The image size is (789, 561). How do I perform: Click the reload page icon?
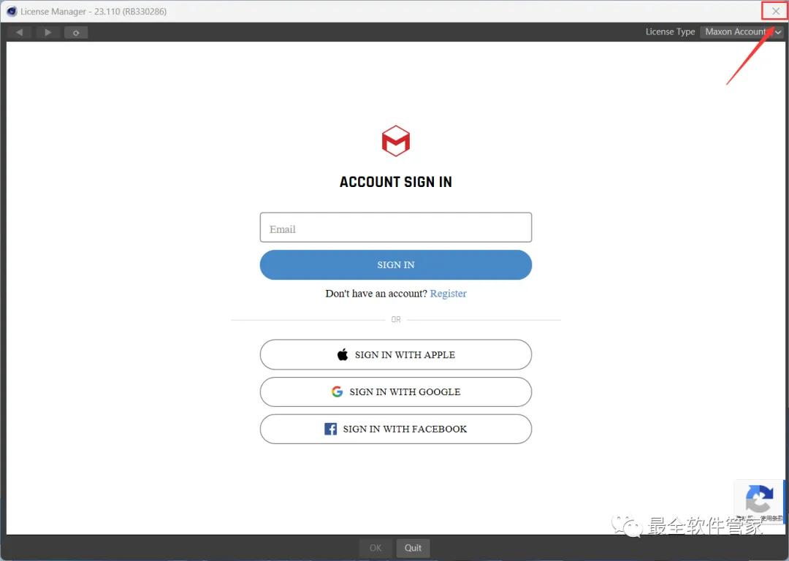tap(76, 33)
